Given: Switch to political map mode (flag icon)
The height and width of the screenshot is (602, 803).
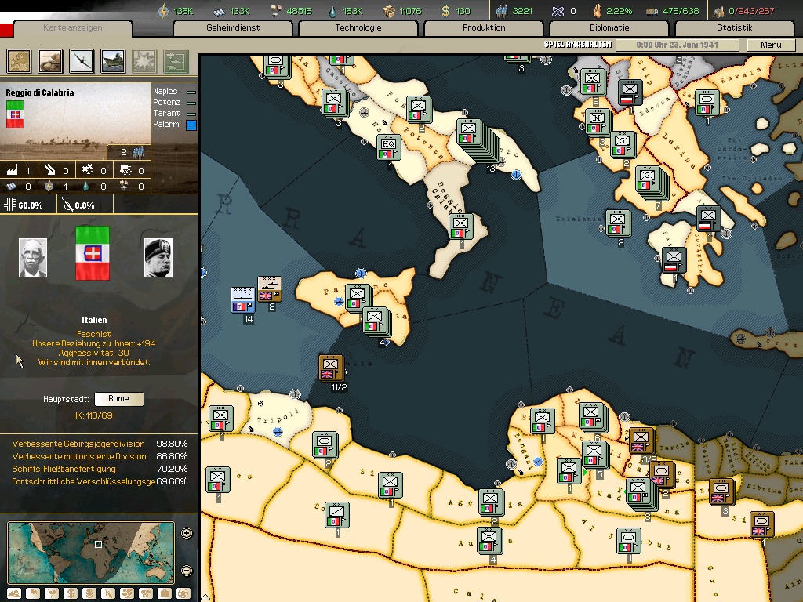Looking at the screenshot, I should [33, 594].
